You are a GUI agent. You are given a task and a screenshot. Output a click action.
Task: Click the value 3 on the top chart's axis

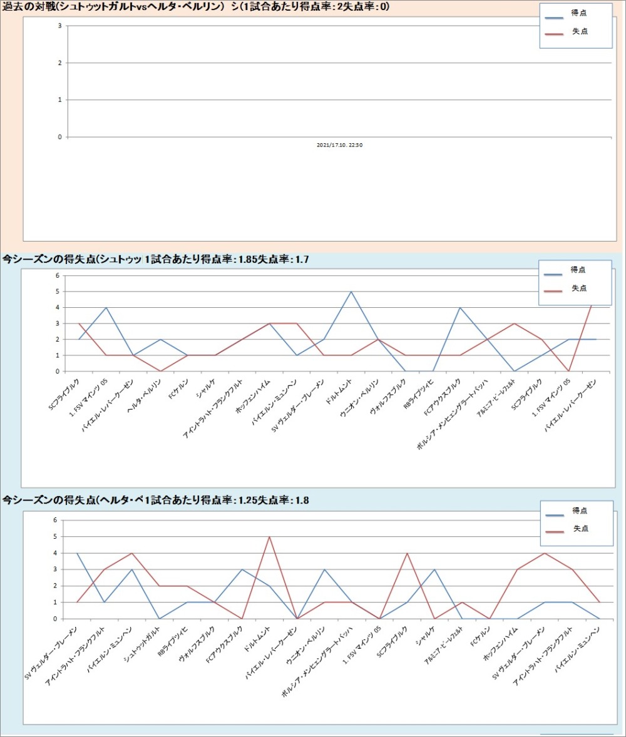click(x=59, y=26)
